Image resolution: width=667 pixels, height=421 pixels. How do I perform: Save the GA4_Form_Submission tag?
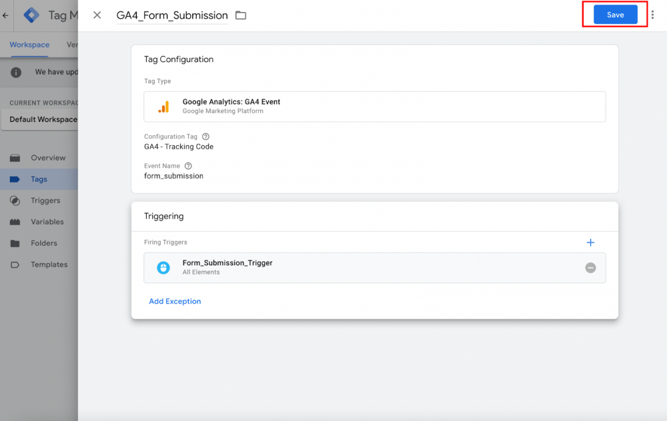click(x=615, y=15)
